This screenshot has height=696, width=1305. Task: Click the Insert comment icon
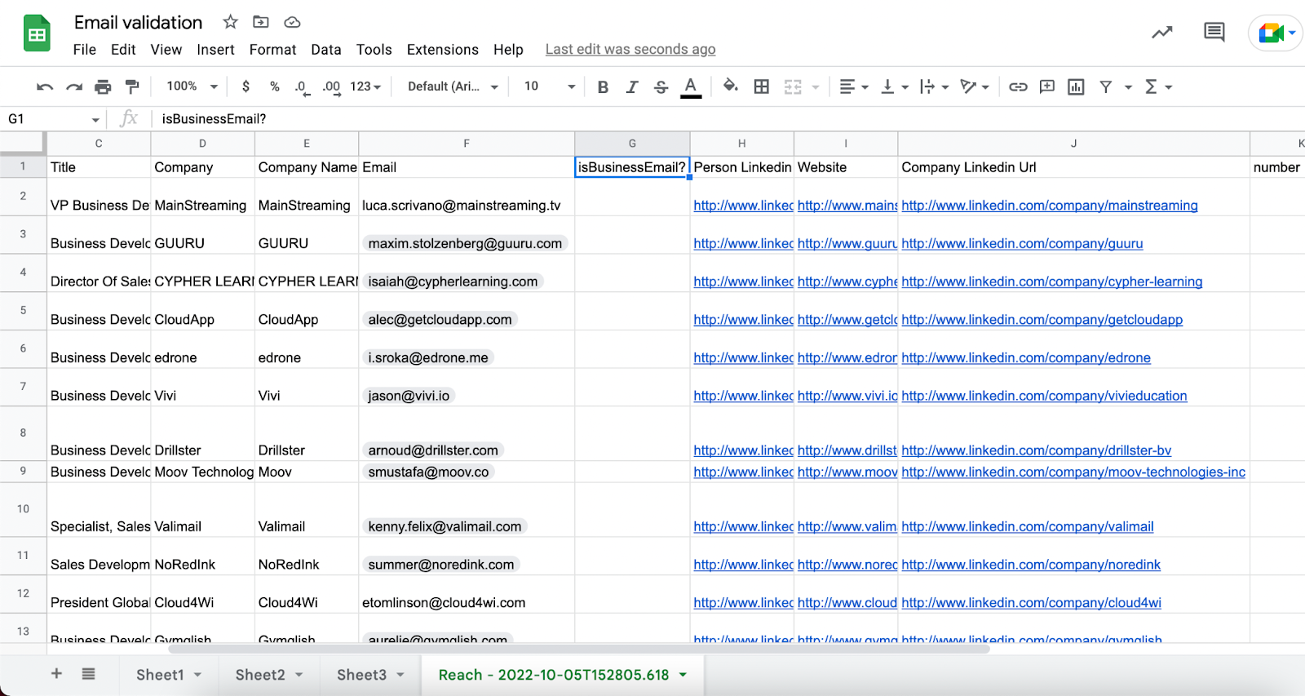[x=1047, y=86]
